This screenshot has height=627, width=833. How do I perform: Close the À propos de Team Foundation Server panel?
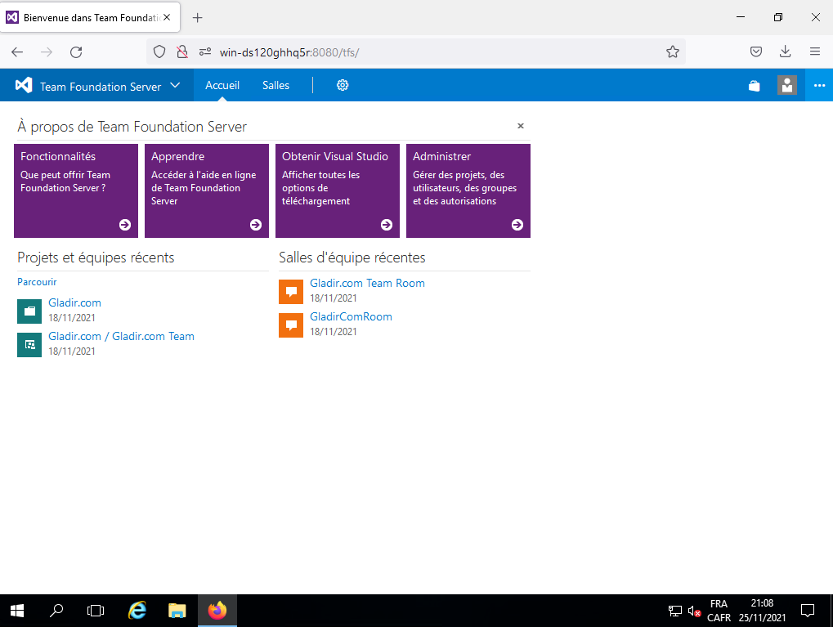pos(521,126)
